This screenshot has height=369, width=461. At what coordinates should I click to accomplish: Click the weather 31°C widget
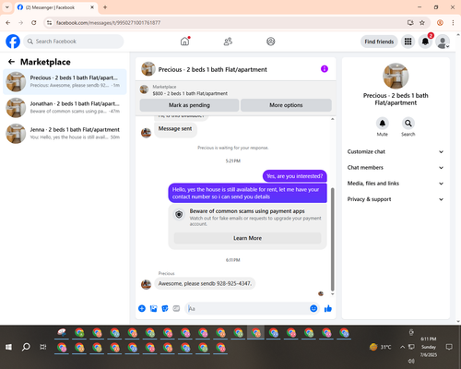click(381, 347)
